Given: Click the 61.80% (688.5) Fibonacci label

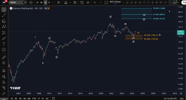Looking at the screenshot, I should click(x=159, y=15).
